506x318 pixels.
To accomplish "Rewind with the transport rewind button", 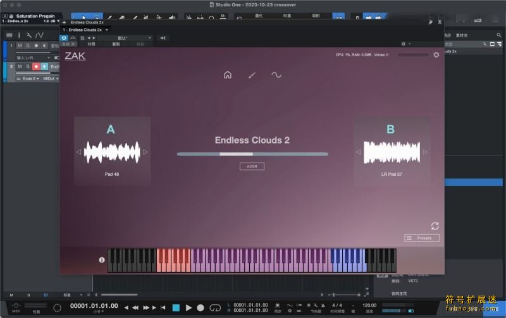I will click(135, 308).
